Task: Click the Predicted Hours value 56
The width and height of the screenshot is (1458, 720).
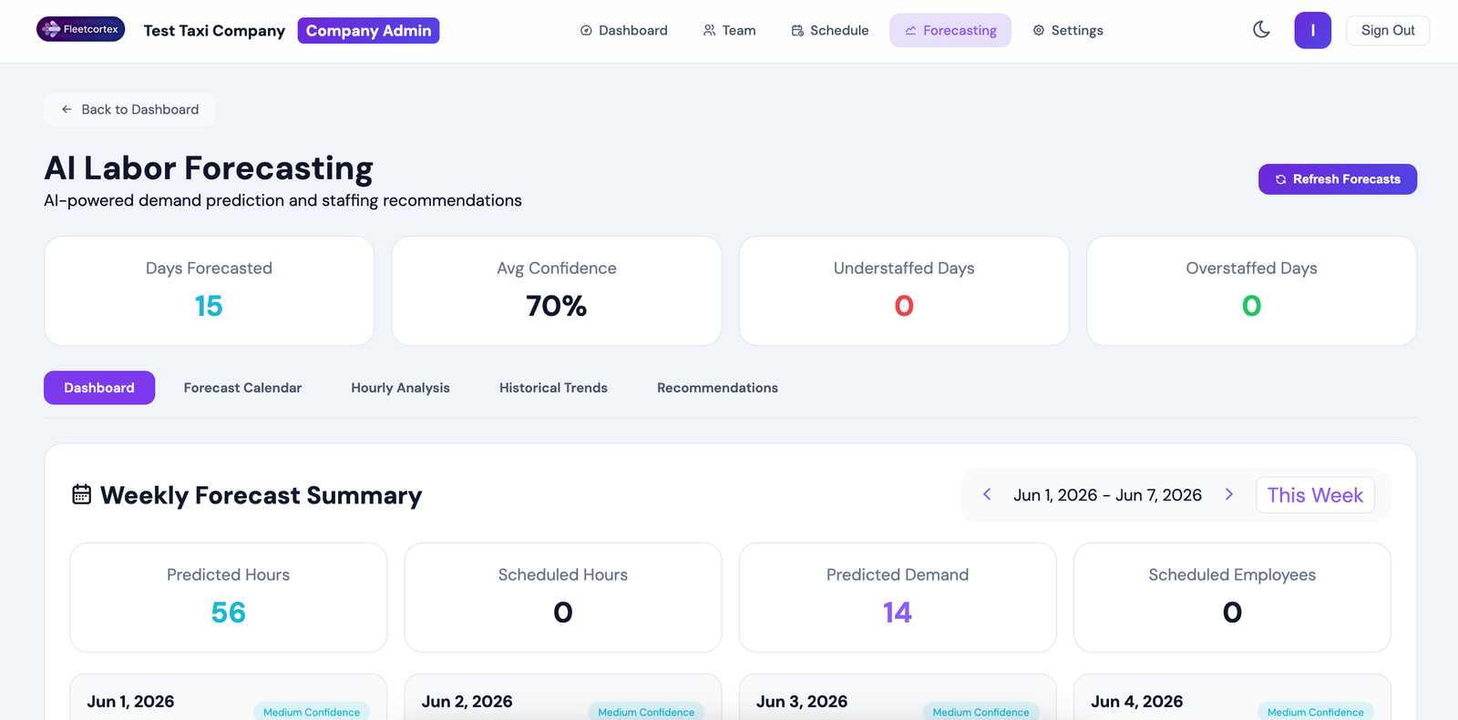Action: [228, 613]
